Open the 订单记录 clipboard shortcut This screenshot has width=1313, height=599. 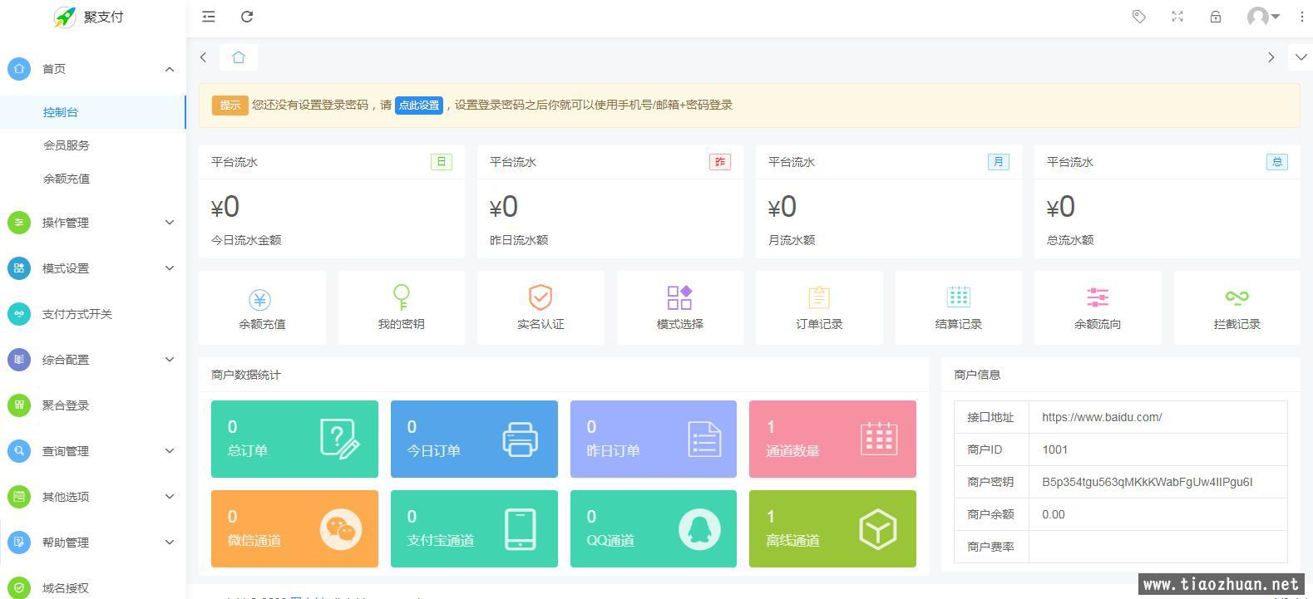click(x=819, y=307)
